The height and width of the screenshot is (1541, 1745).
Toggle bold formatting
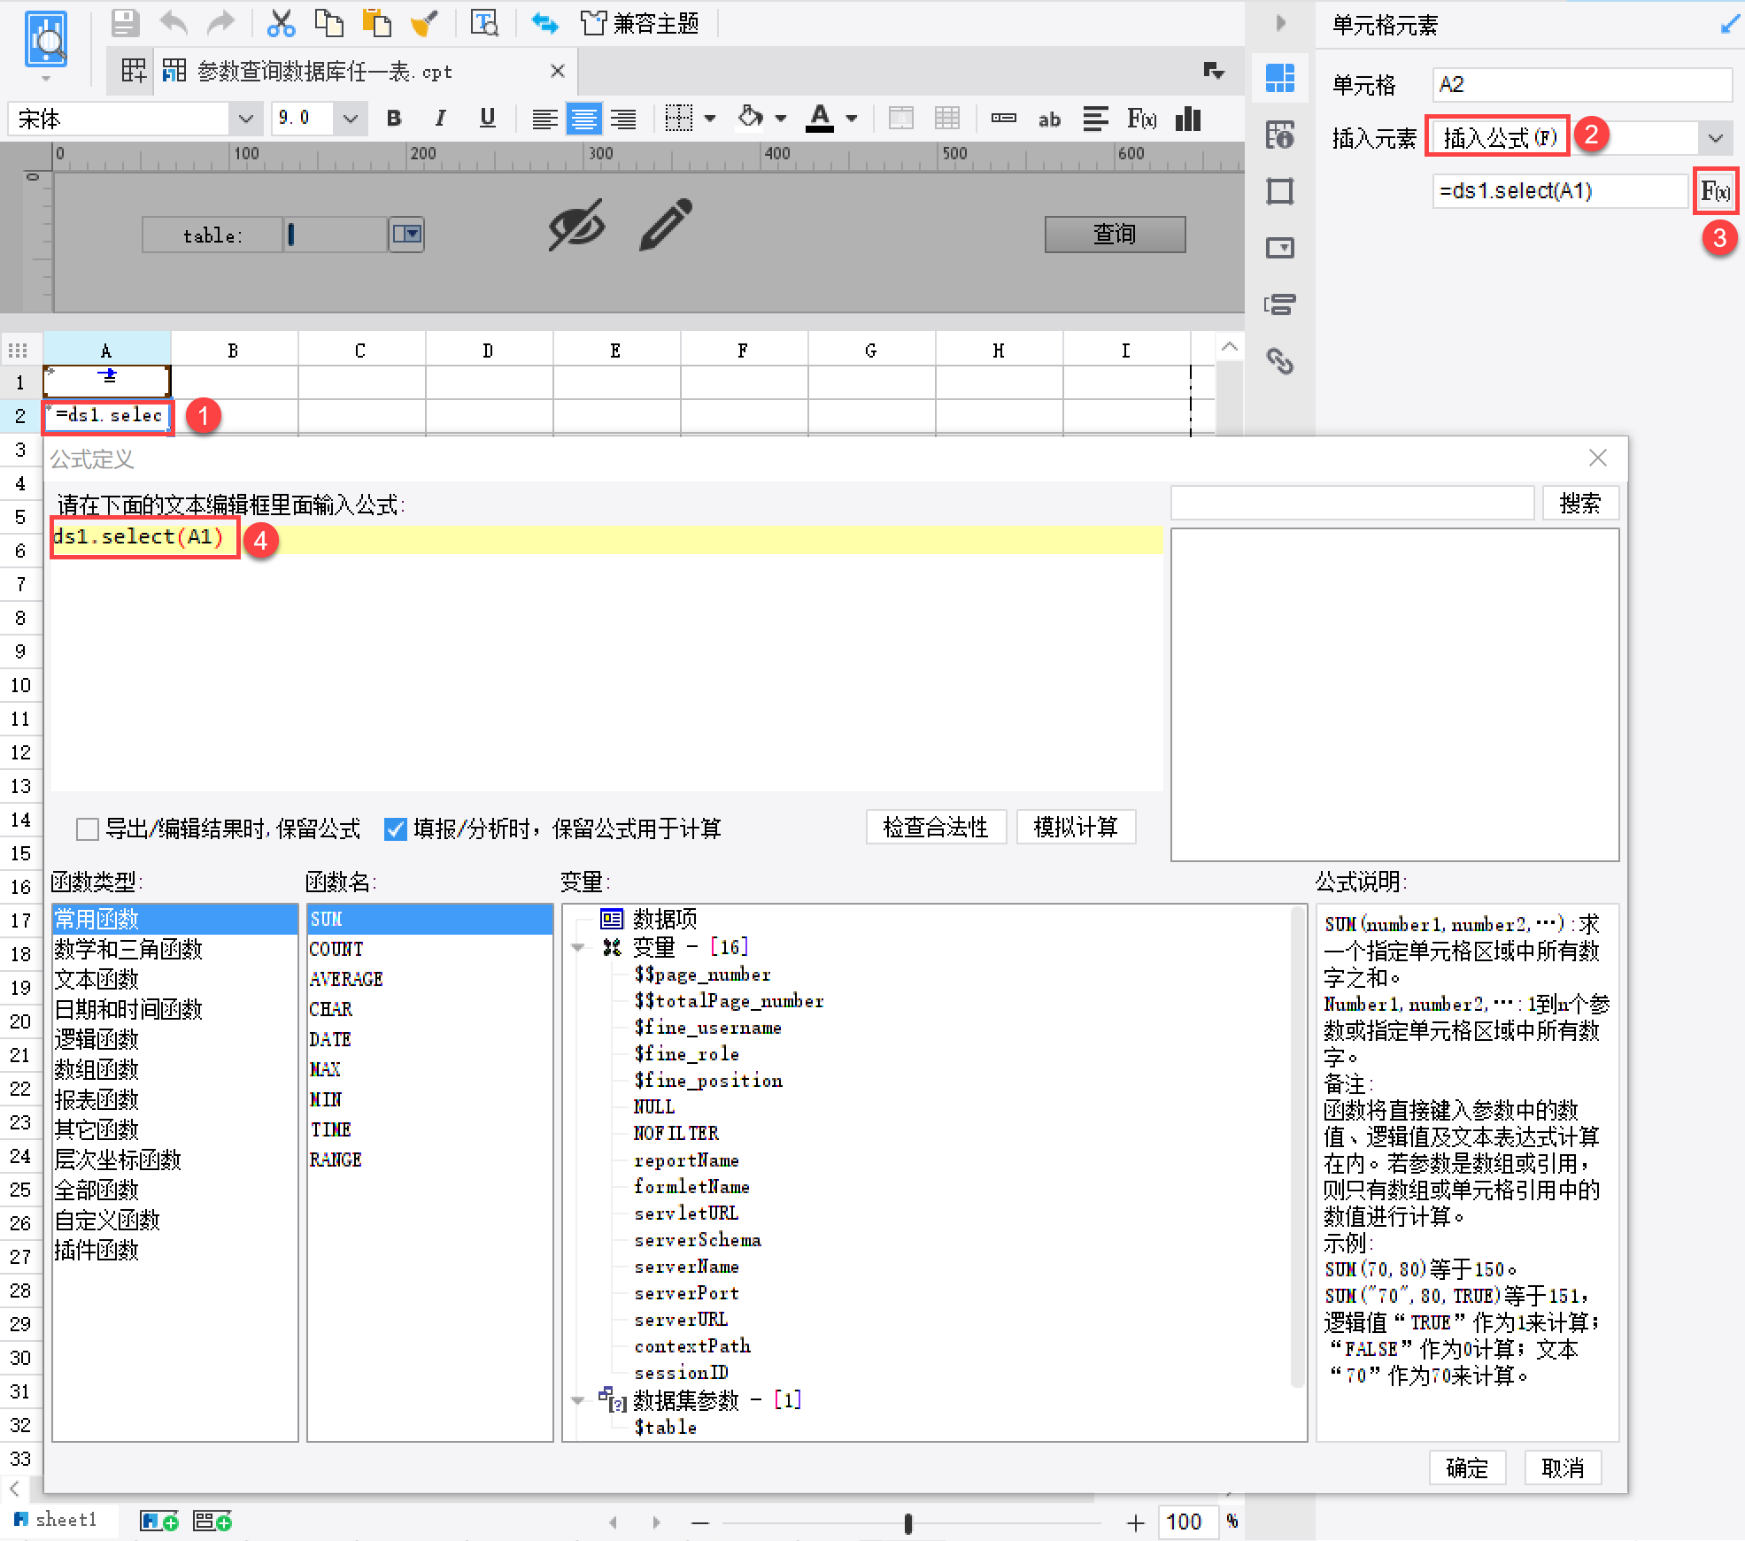(394, 119)
